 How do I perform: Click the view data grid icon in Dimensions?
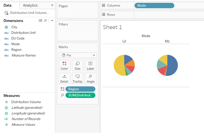click(40, 21)
